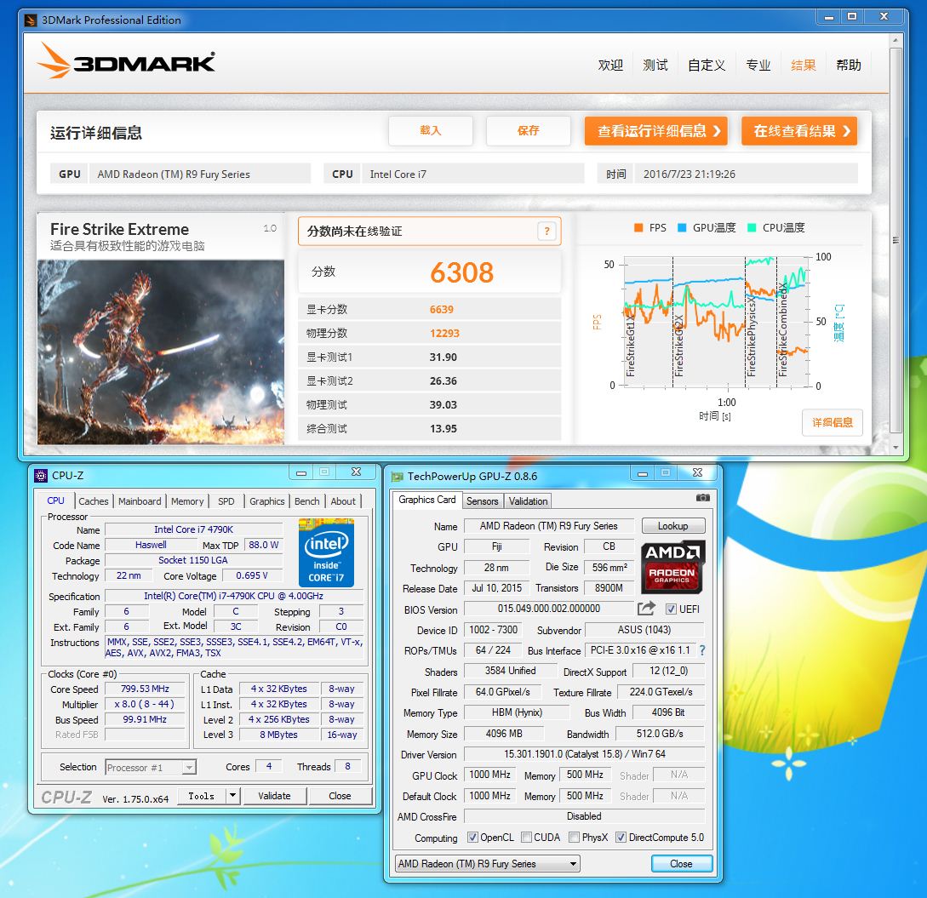The width and height of the screenshot is (927, 898).
Task: Click the 3DMark logo in header
Action: click(125, 60)
